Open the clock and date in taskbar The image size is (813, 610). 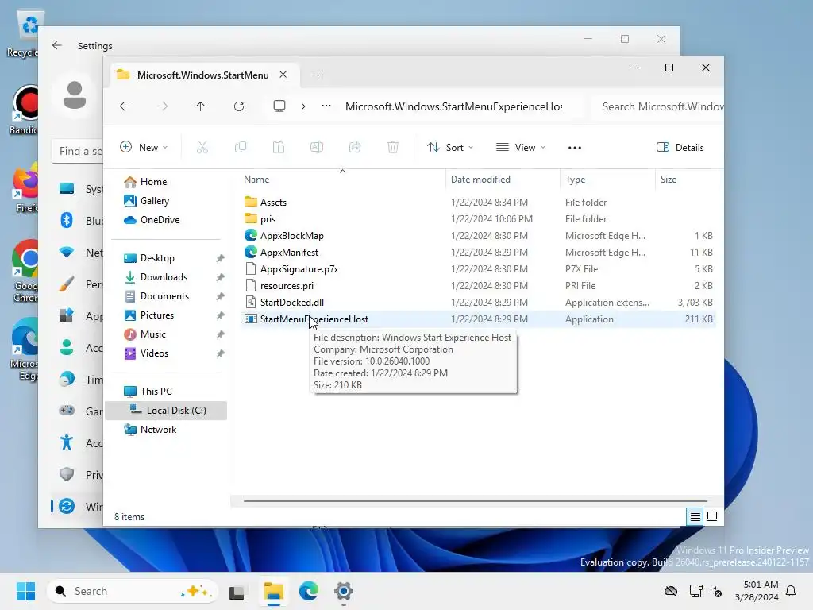pyautogui.click(x=757, y=591)
